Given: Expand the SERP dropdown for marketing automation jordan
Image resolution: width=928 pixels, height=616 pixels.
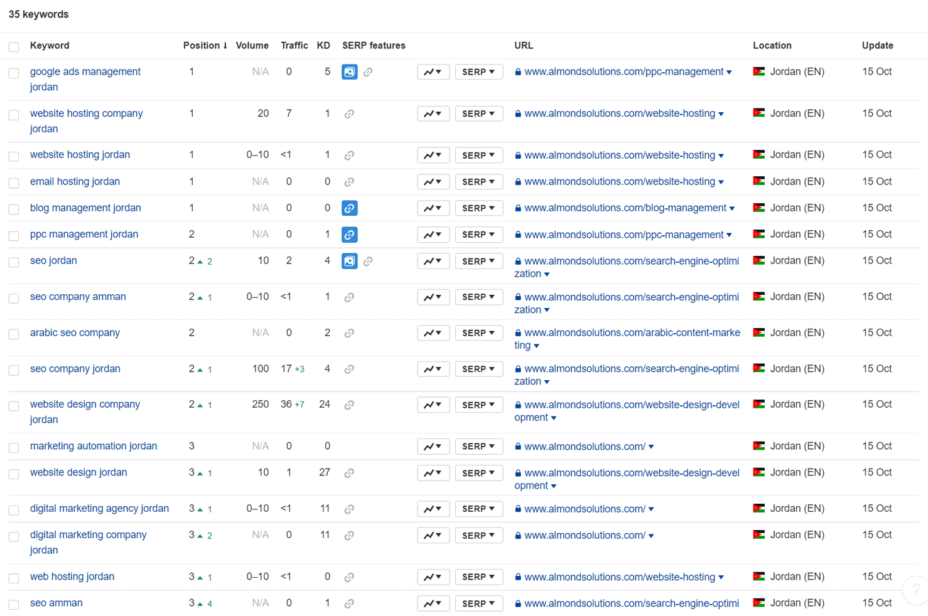Looking at the screenshot, I should point(479,447).
